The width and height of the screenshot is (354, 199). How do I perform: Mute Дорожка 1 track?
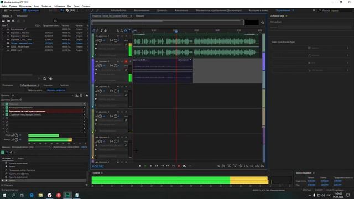click(118, 36)
